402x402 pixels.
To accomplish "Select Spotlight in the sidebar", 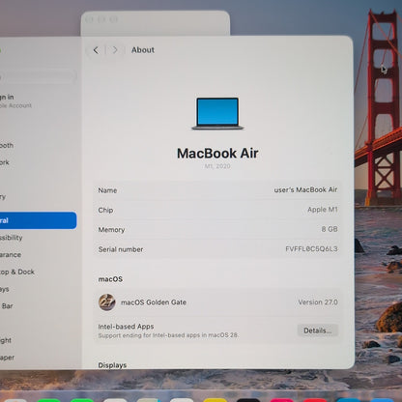I will point(6,340).
